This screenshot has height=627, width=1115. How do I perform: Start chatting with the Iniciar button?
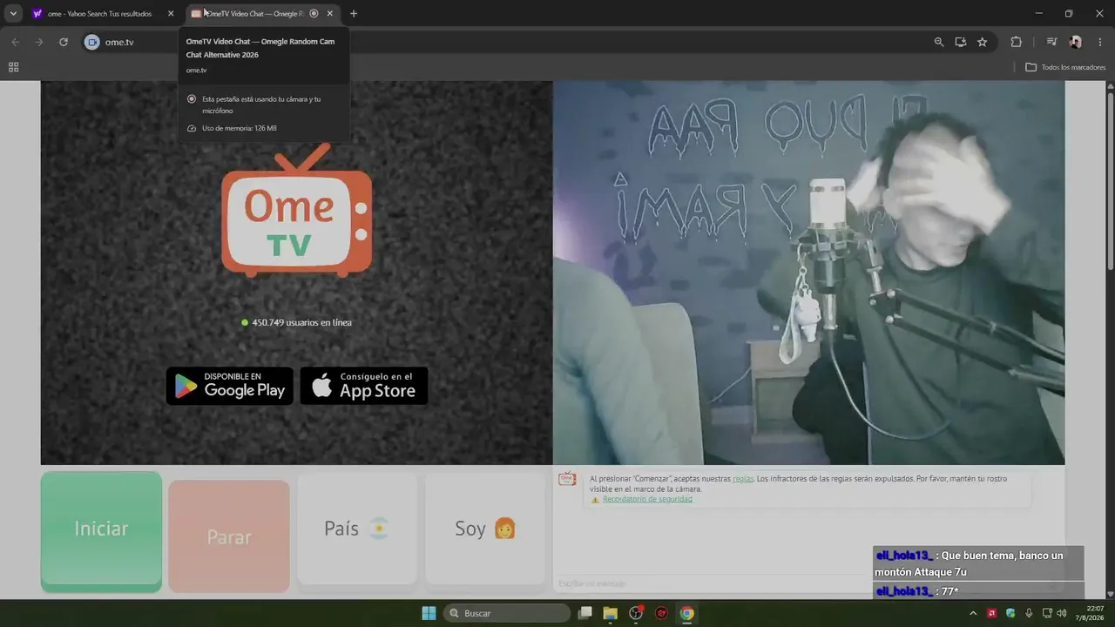(101, 531)
